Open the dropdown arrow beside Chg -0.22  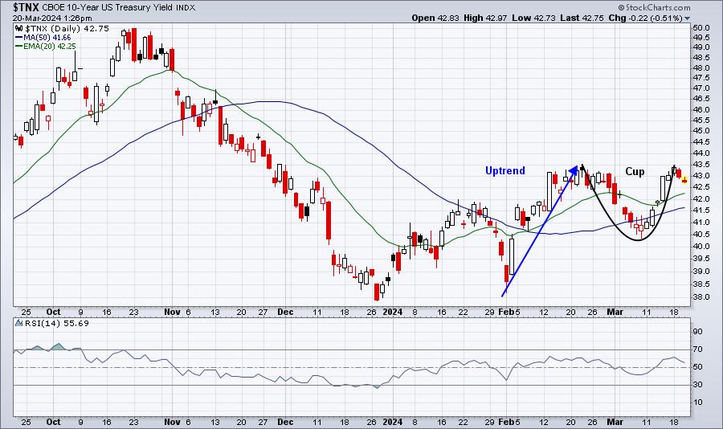[x=688, y=18]
